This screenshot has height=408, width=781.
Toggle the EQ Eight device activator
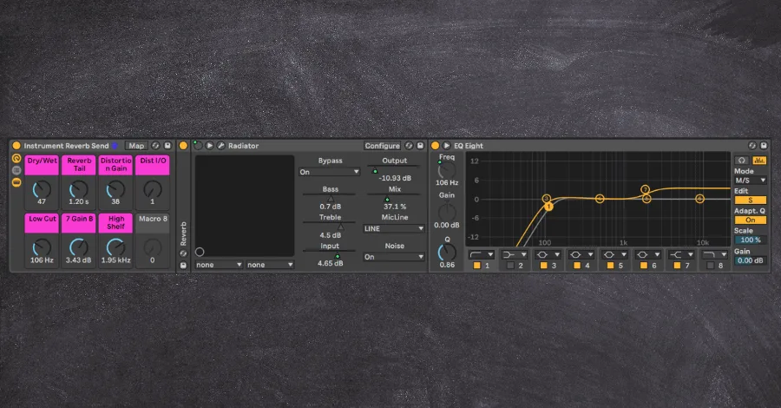tap(435, 146)
